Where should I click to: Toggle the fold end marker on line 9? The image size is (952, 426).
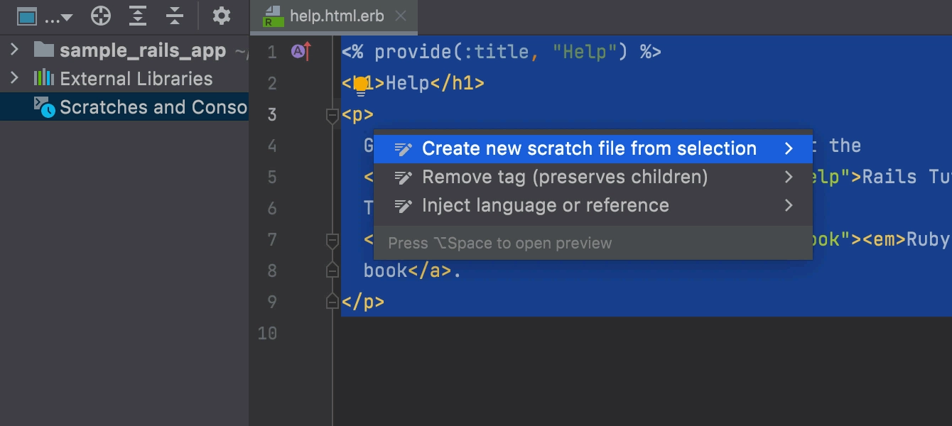tap(332, 301)
